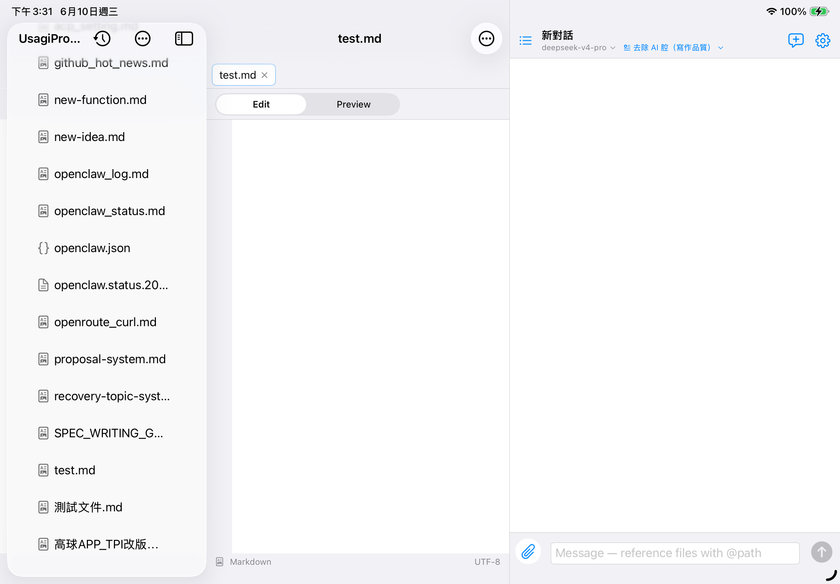
Task: Click the UsagiPro... project title
Action: (x=49, y=38)
